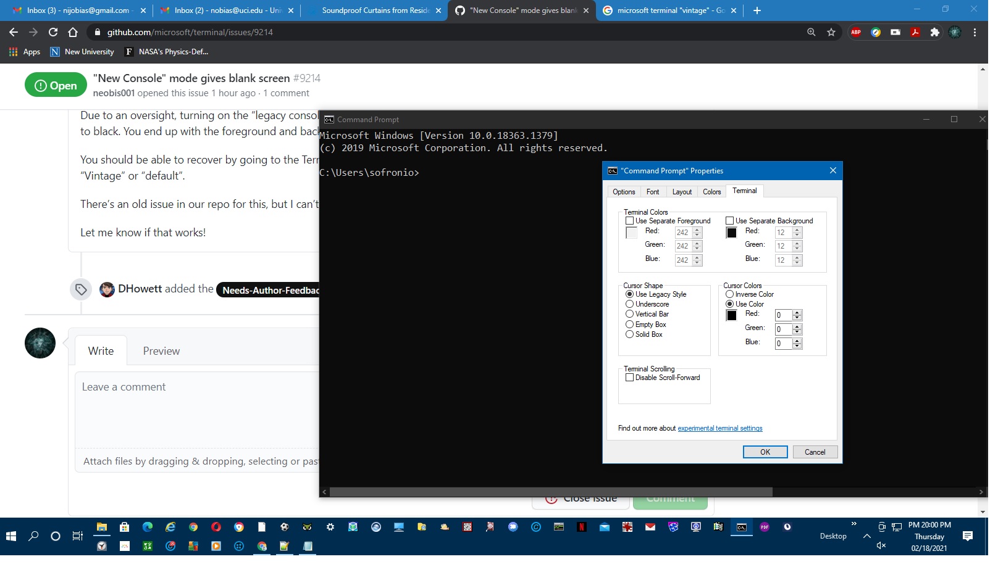Open the NASA's Physics-Def bookmark

tap(167, 52)
